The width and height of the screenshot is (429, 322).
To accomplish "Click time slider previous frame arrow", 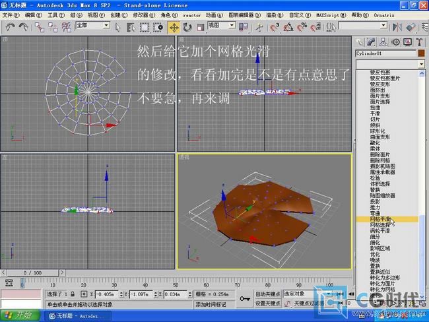I will 3,273.
